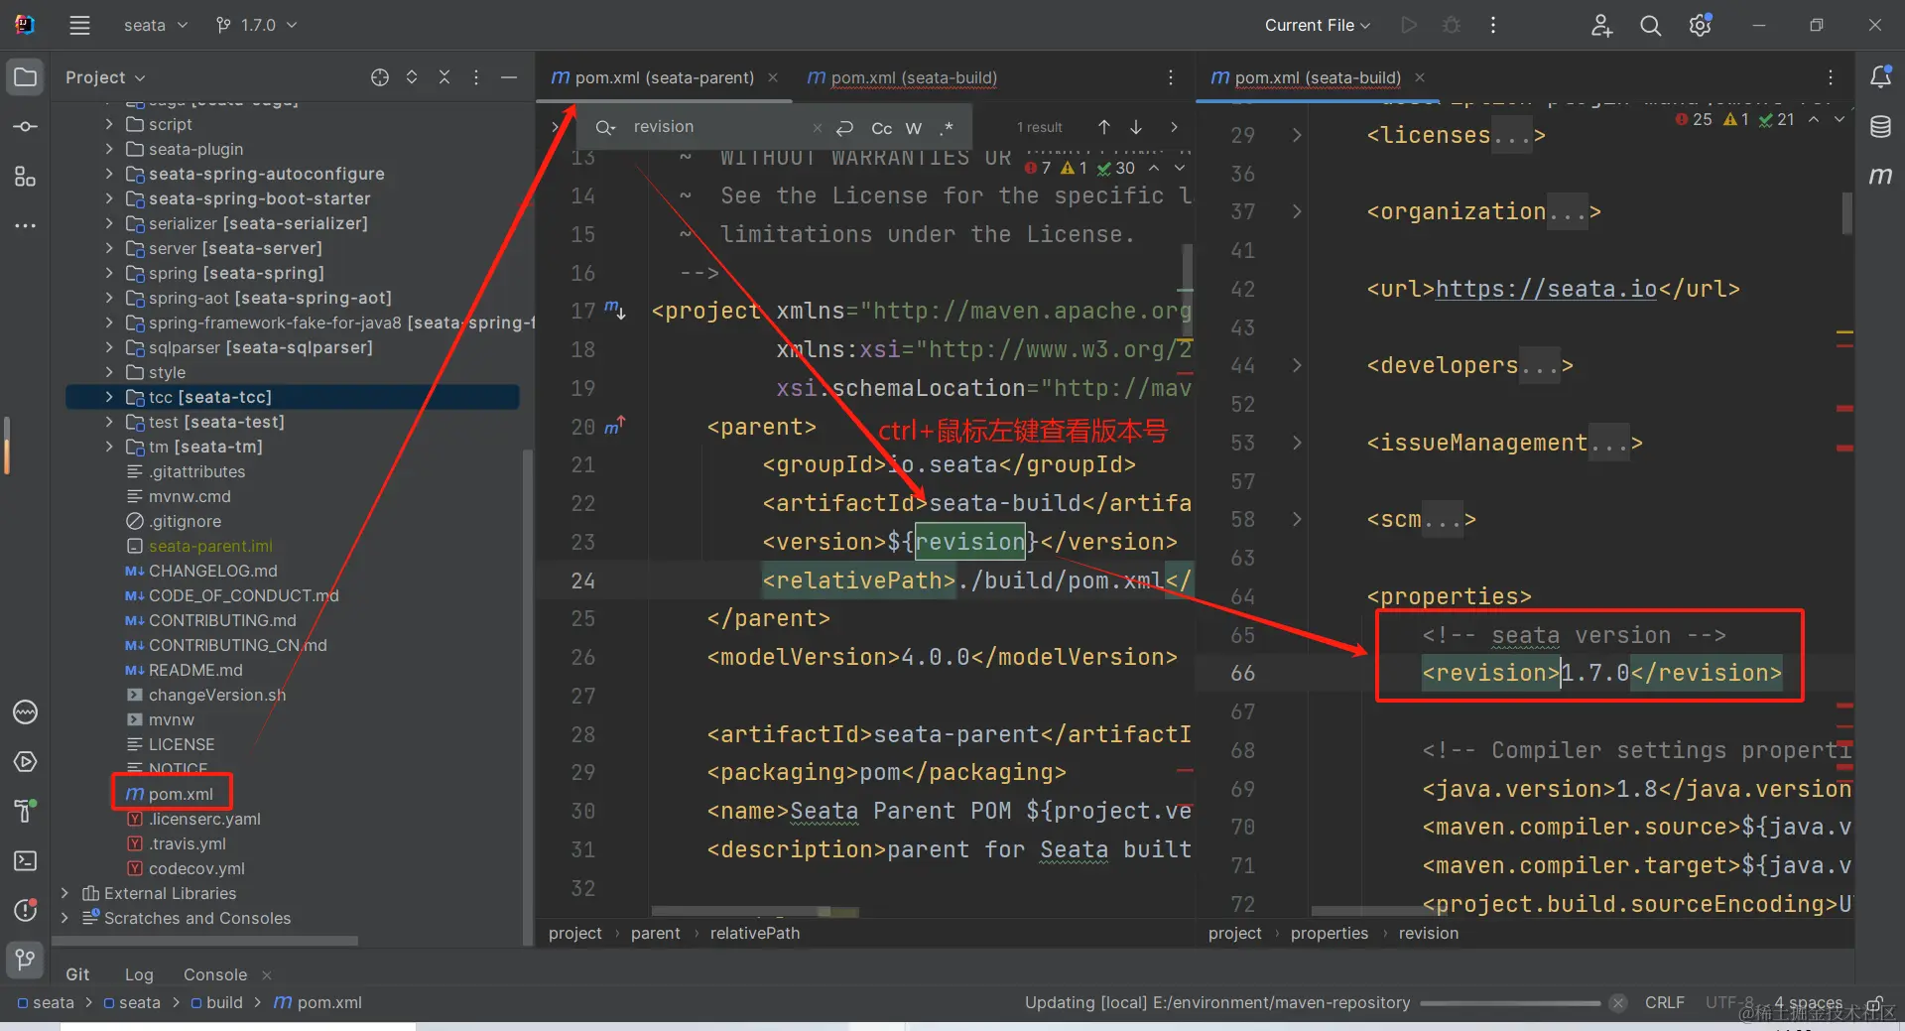
Task: Click properties breadcrumb in right editor
Action: [1330, 933]
